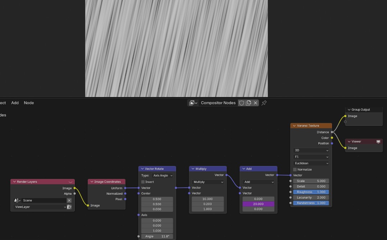Collapse the Group Output node

(349, 110)
